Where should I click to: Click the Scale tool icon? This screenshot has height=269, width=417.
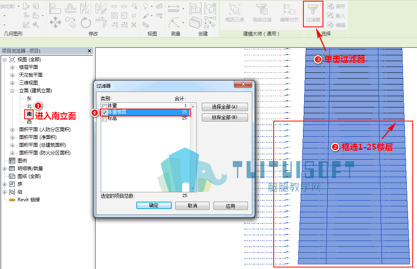pos(124,16)
